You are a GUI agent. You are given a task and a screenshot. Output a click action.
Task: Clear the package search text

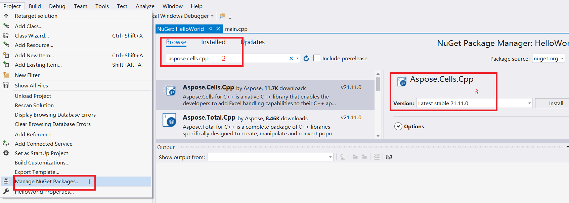tap(291, 58)
